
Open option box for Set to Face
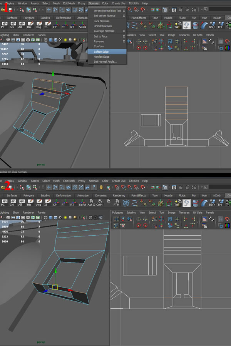click(x=124, y=37)
